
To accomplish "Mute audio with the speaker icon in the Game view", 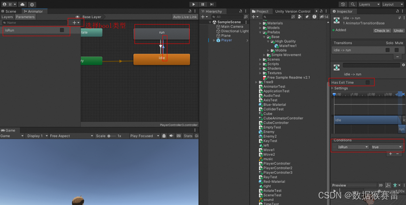I will tap(171, 136).
